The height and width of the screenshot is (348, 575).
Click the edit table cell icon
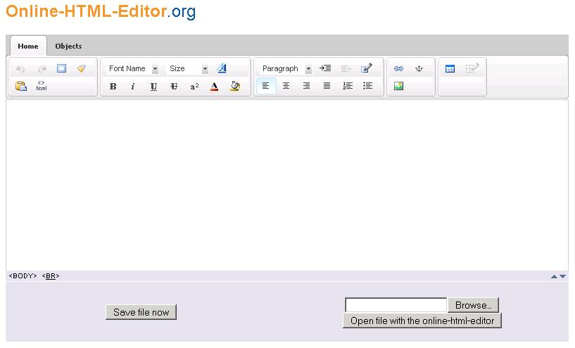pyautogui.click(x=472, y=68)
